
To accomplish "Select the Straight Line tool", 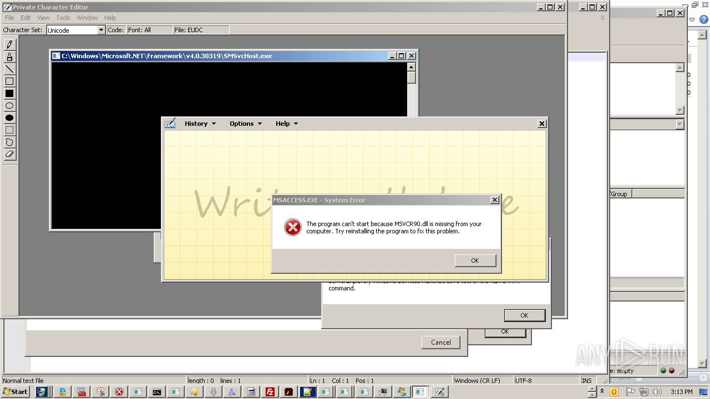I will point(9,69).
